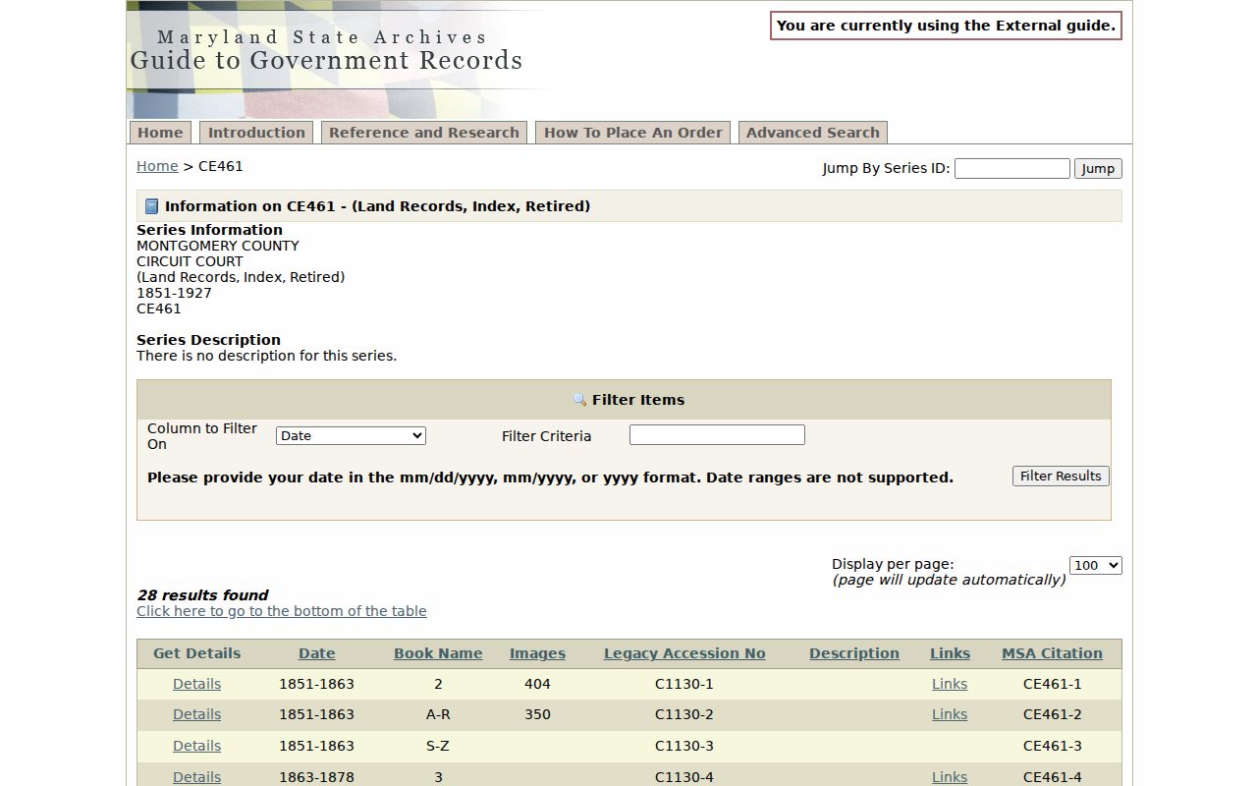Image resolution: width=1257 pixels, height=786 pixels.
Task: Open the Column to Filter On dropdown
Action: tap(351, 435)
